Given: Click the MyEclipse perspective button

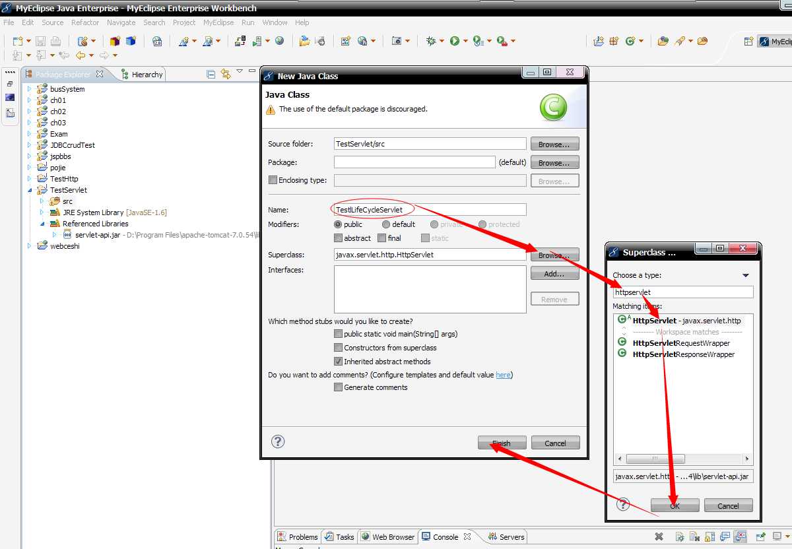Looking at the screenshot, I should 775,42.
